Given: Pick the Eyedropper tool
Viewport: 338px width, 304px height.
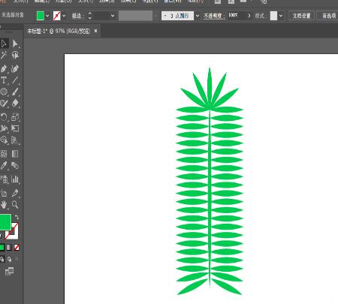Looking at the screenshot, I should click(x=4, y=165).
